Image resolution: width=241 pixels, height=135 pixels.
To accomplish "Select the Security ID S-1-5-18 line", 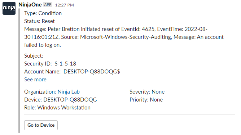I will pos(50,64).
